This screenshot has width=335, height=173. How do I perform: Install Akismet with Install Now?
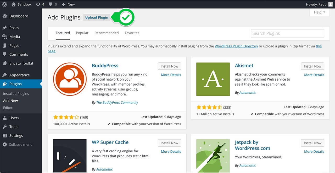point(312,66)
